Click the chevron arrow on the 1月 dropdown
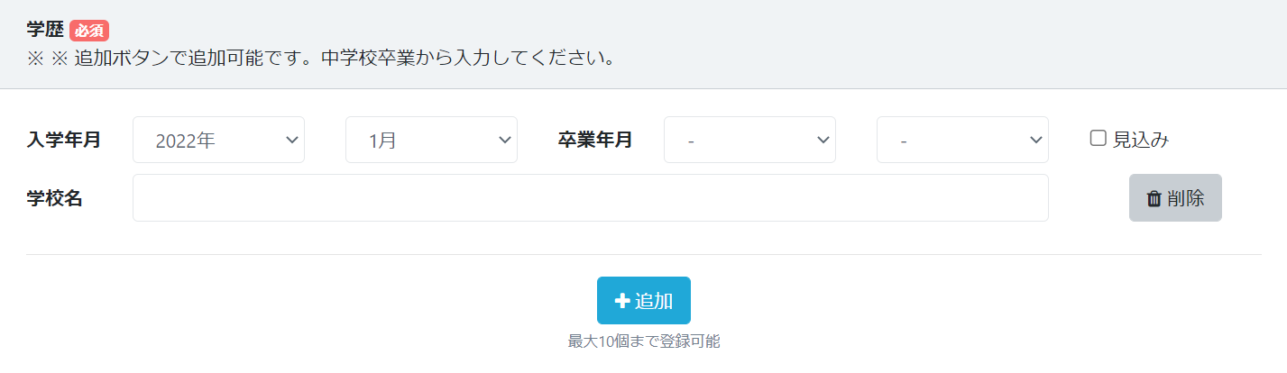This screenshot has height=373, width=1287. 504,140
